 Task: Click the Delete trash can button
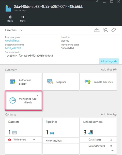coord(10,19)
